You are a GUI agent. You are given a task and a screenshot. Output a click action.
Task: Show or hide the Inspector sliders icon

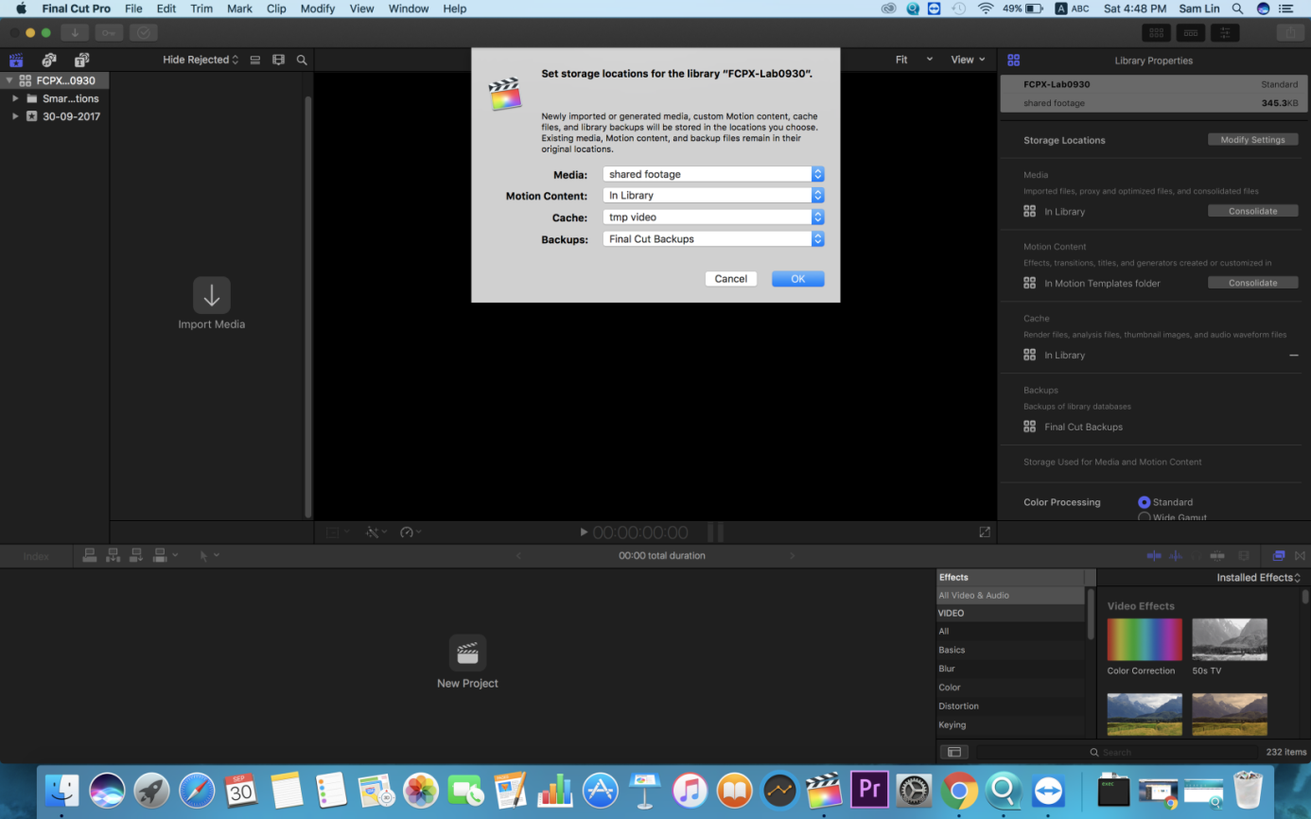[x=1225, y=33]
